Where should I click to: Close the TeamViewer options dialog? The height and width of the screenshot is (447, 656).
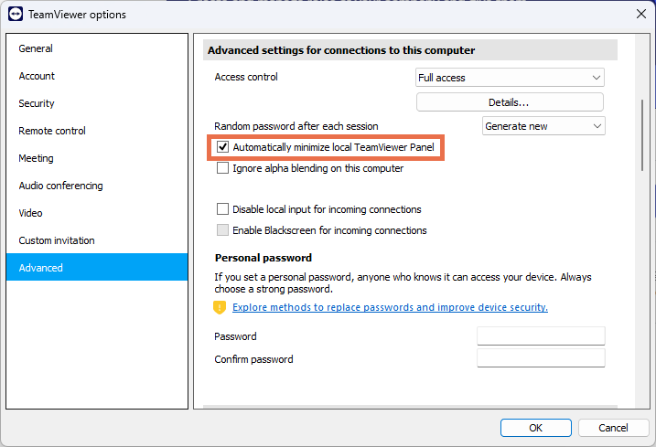[640, 14]
